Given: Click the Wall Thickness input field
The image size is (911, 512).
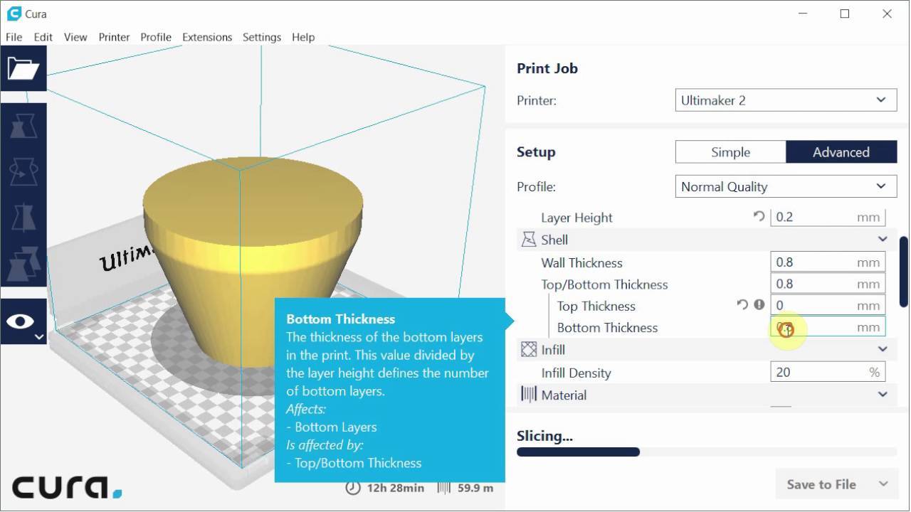Looking at the screenshot, I should pos(828,262).
